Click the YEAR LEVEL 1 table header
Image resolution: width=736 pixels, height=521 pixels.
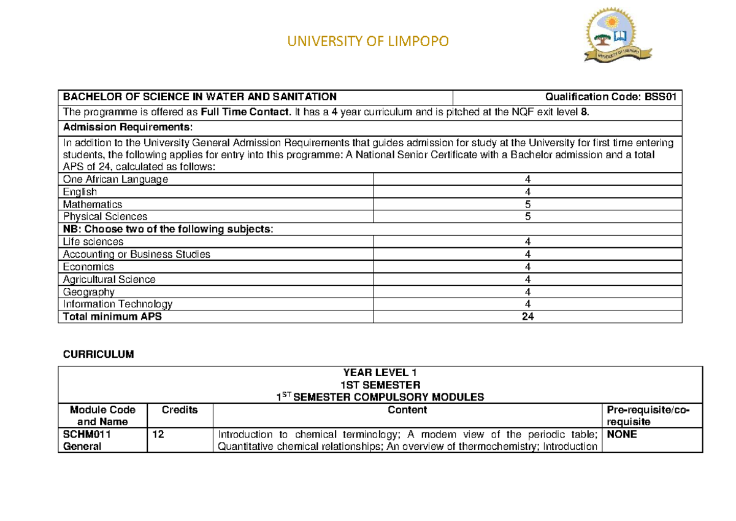coord(380,372)
